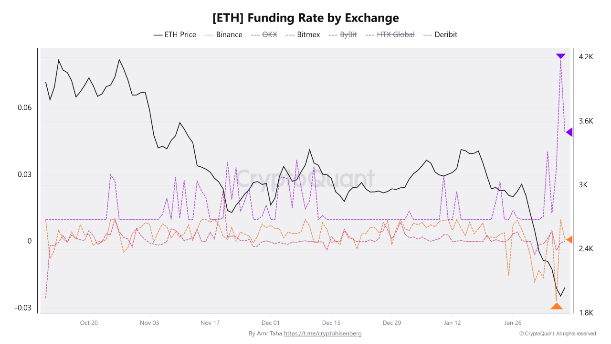Click the orange upward triangle at Binance low
611x344 pixels.
pos(556,306)
